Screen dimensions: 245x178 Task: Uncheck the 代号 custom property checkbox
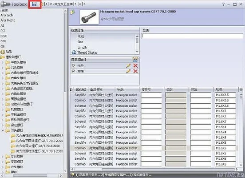(x=73, y=66)
